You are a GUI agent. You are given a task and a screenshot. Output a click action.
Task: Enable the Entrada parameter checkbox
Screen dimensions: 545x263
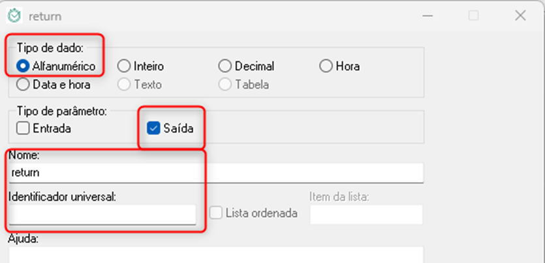tap(23, 129)
